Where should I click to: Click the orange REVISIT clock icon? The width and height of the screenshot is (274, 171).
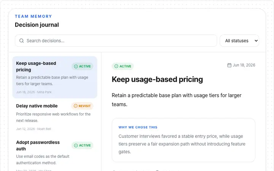click(x=75, y=106)
